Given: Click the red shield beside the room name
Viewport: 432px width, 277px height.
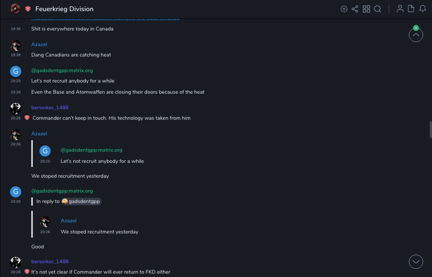Looking at the screenshot, I should 28,9.
